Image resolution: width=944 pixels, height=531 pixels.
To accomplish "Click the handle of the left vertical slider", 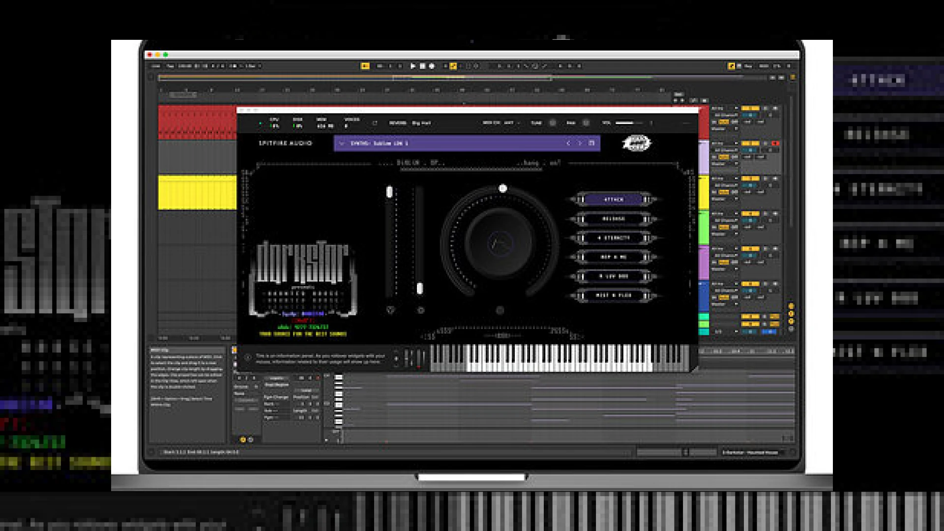I will click(389, 192).
